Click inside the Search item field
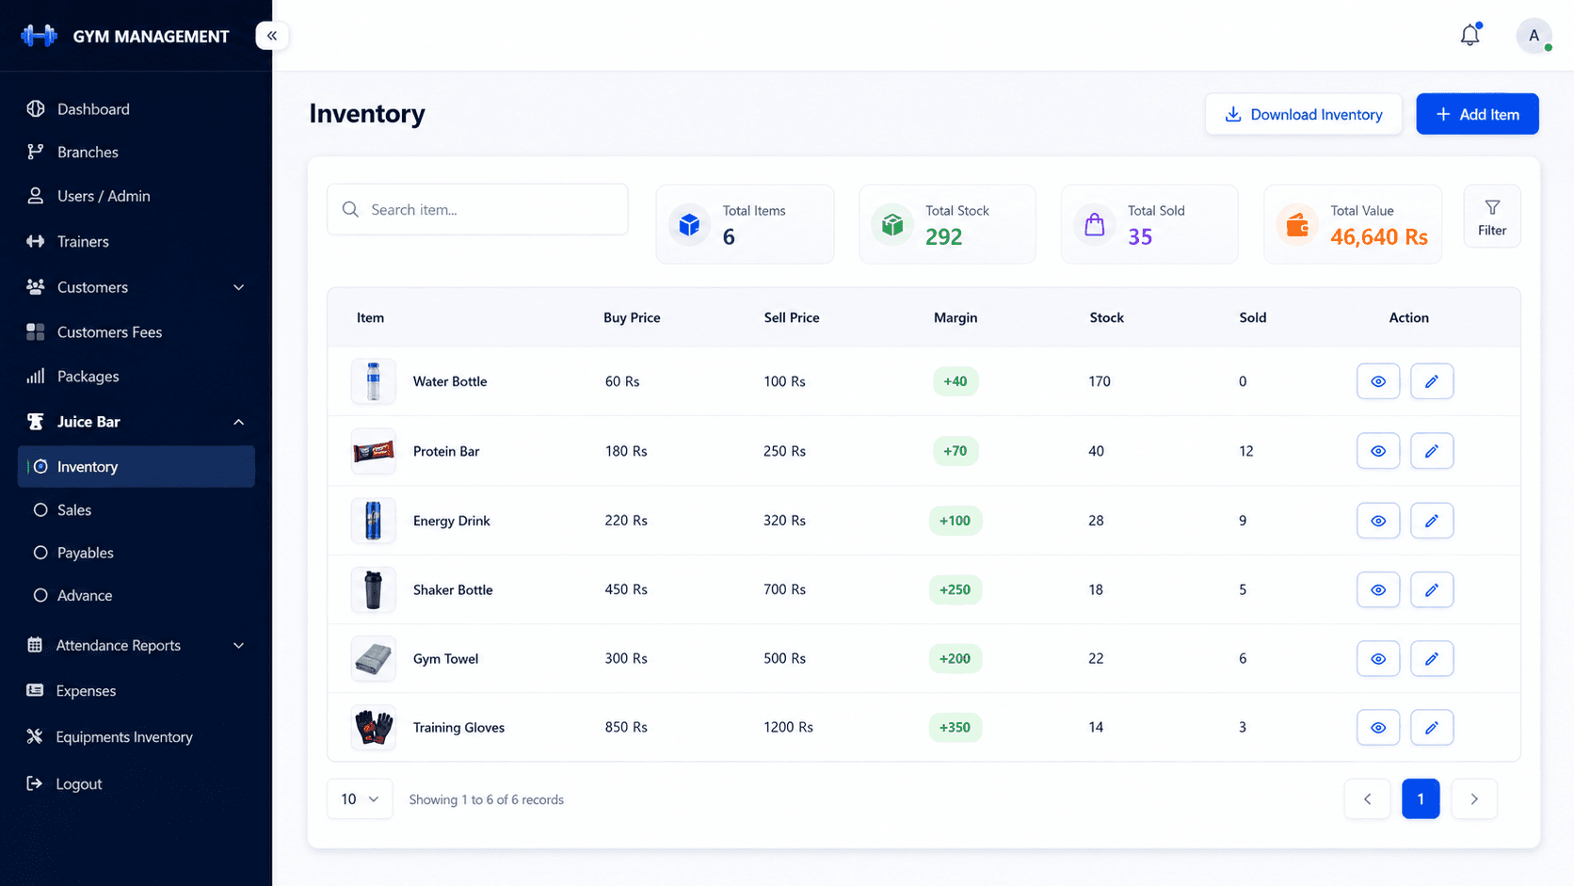This screenshot has height=886, width=1574. point(477,209)
